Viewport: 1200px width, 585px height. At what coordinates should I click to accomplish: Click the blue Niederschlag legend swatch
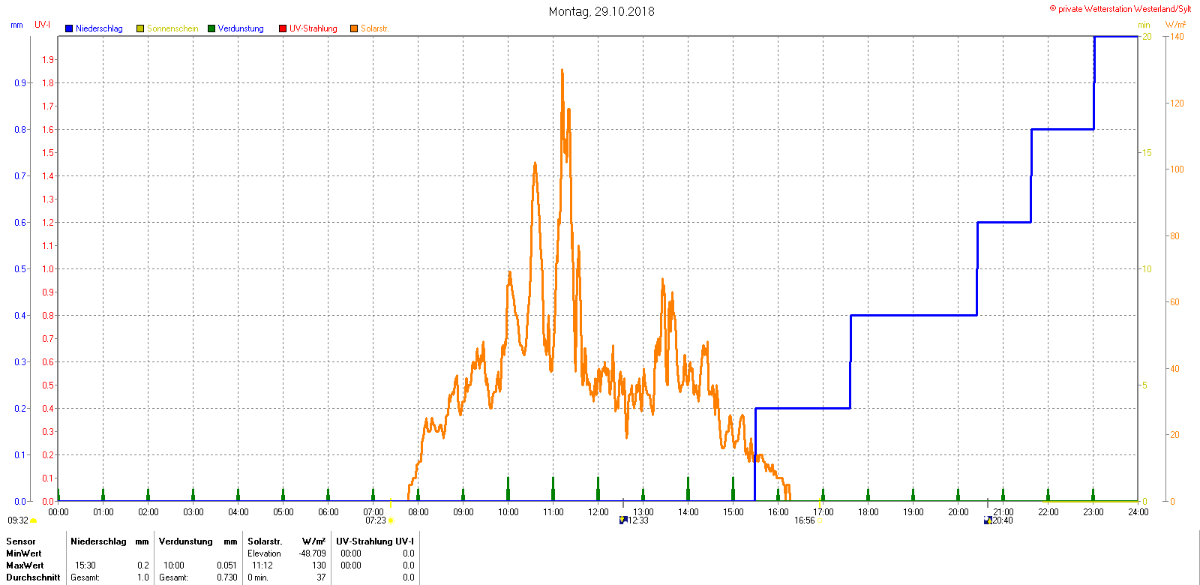[69, 28]
